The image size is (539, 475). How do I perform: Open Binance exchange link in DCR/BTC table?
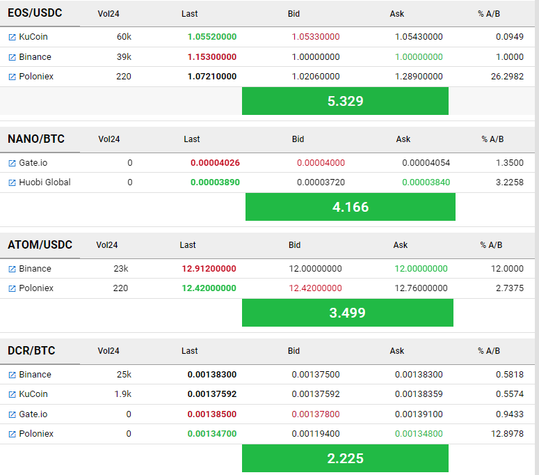35,375
